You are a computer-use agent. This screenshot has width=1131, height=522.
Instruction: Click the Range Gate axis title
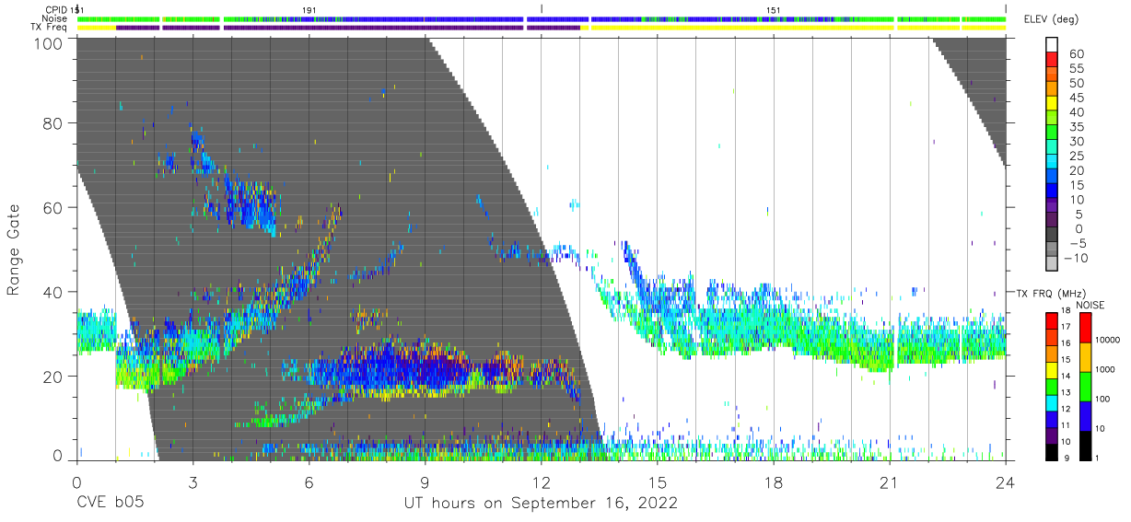(x=15, y=249)
